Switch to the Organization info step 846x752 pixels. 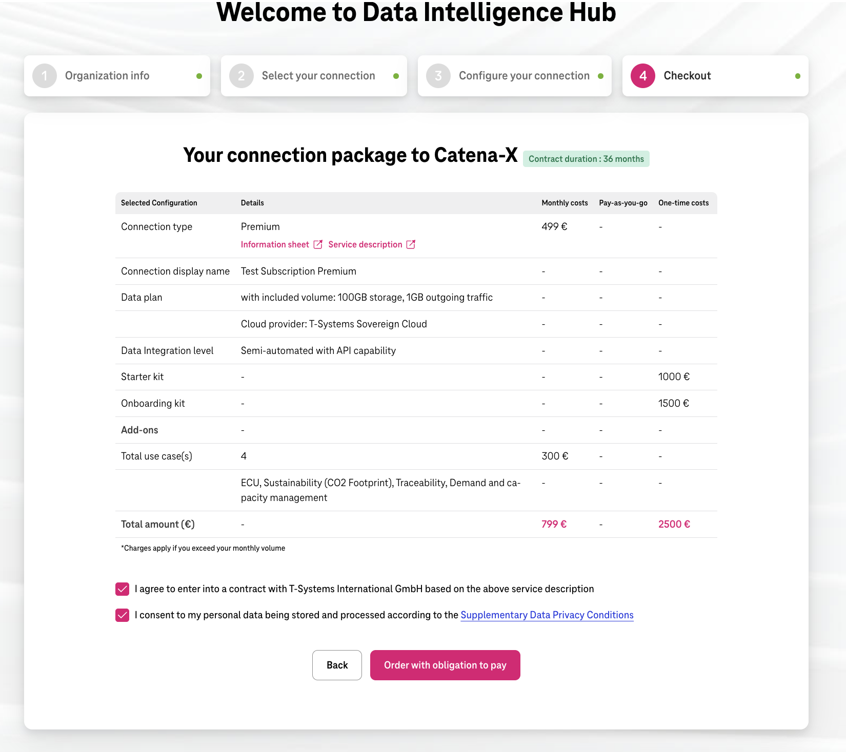(x=107, y=75)
